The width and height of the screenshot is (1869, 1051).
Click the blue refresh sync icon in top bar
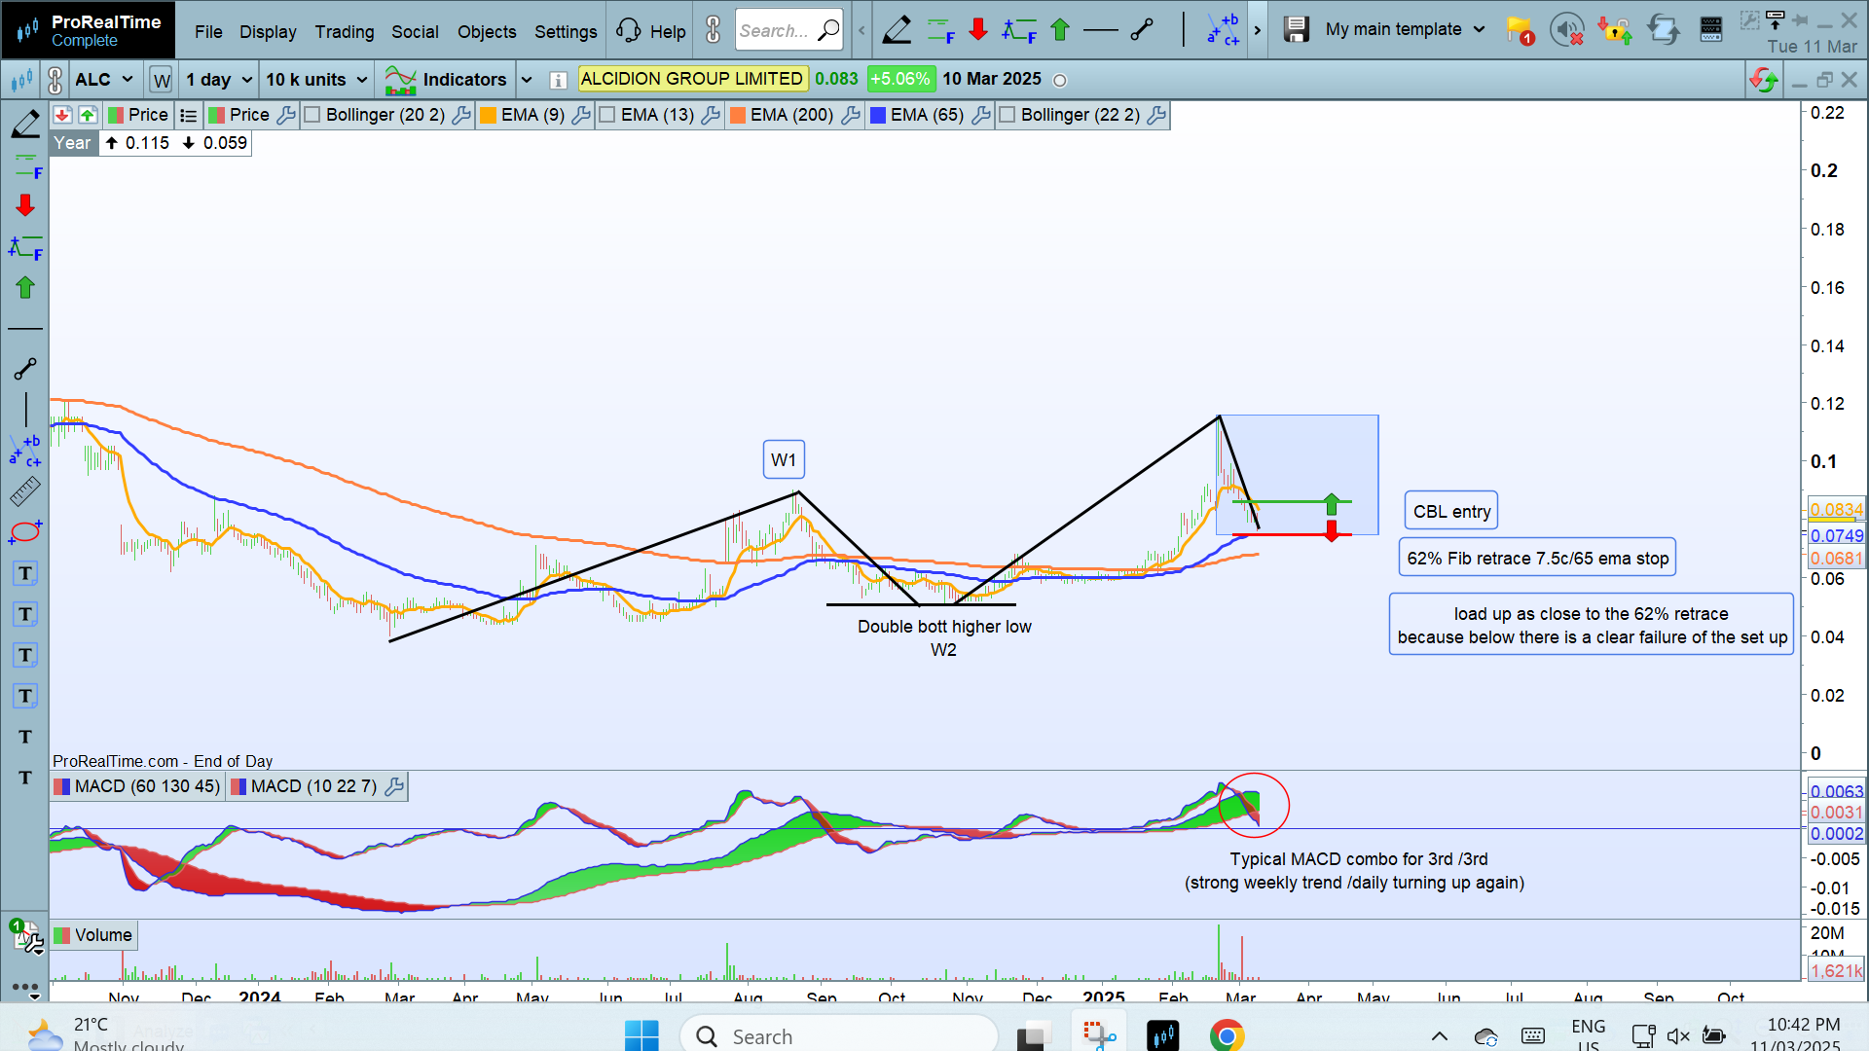[x=1664, y=30]
